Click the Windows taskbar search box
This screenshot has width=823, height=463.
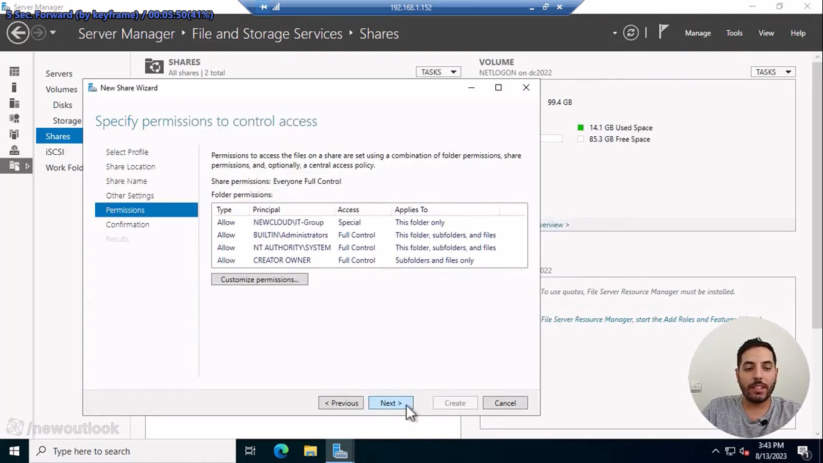point(133,451)
